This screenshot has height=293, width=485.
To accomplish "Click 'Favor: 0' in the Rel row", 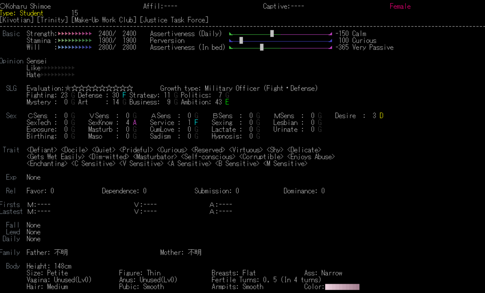I will 40,191.
